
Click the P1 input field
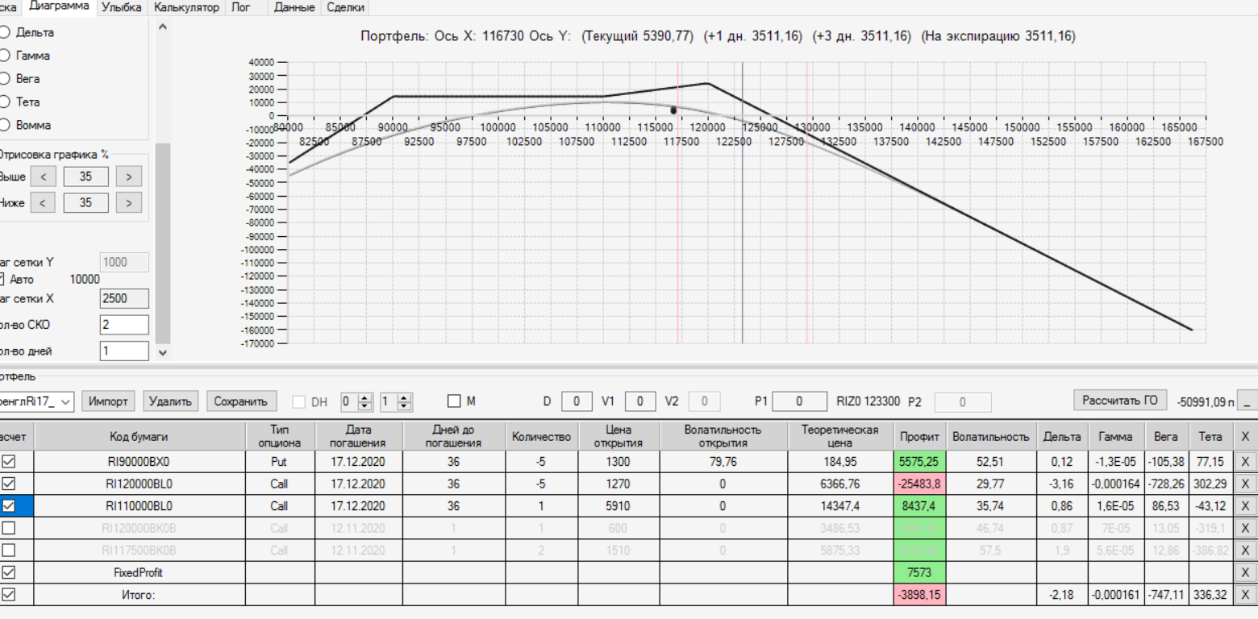(799, 401)
